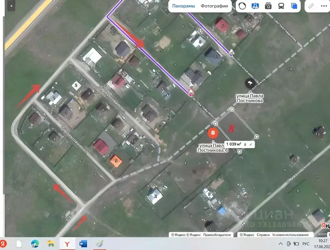Screen dimensions: 330x250
Task: Collapse the side panel arrow button
Action: [11, 6]
